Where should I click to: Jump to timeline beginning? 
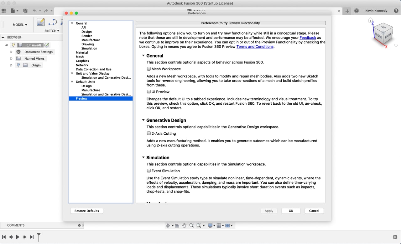click(x=4, y=237)
